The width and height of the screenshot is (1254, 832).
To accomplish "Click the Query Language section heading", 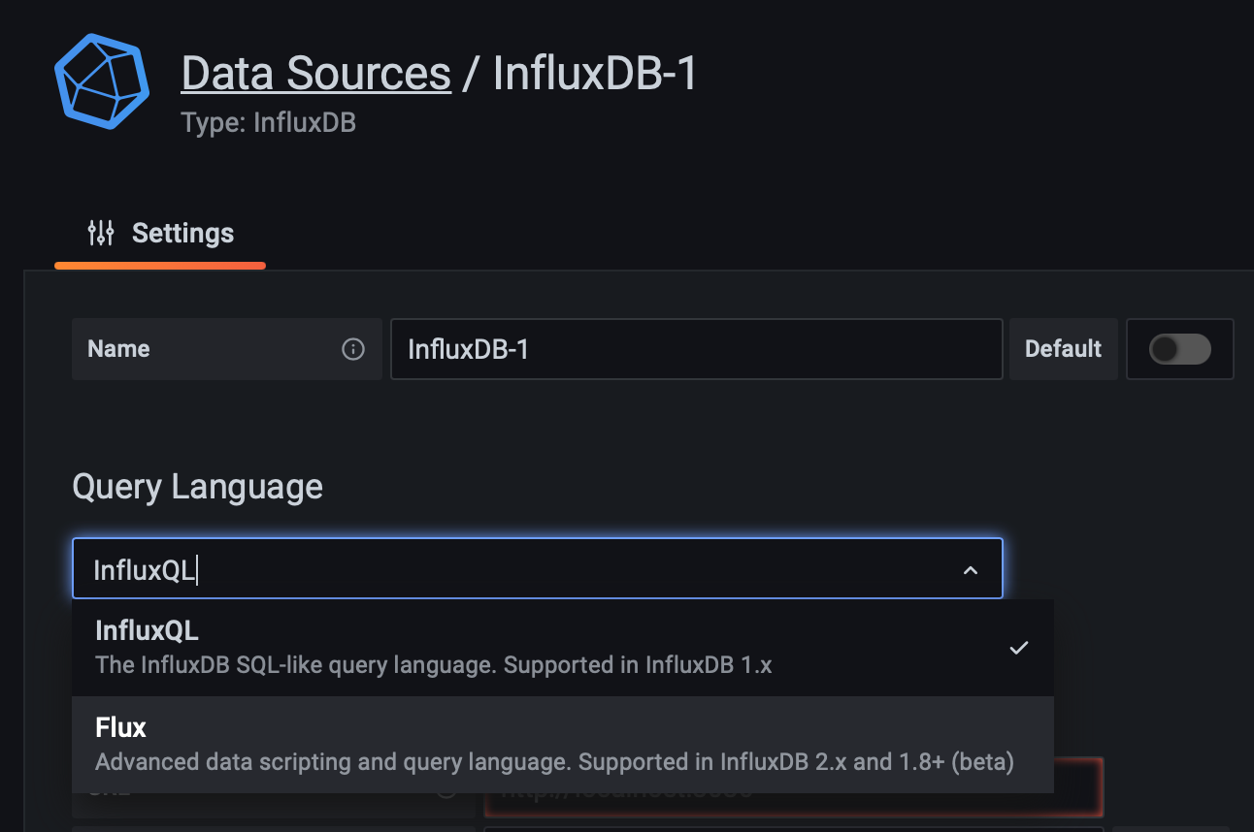I will (x=197, y=487).
